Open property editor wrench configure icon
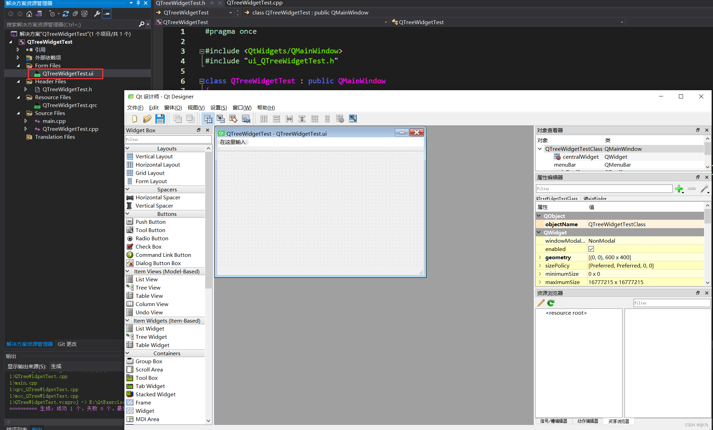Image resolution: width=713 pixels, height=430 pixels. (704, 189)
